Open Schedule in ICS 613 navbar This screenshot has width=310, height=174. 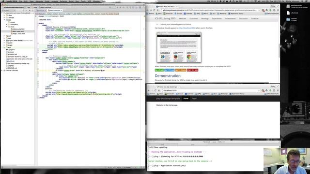pos(255,18)
